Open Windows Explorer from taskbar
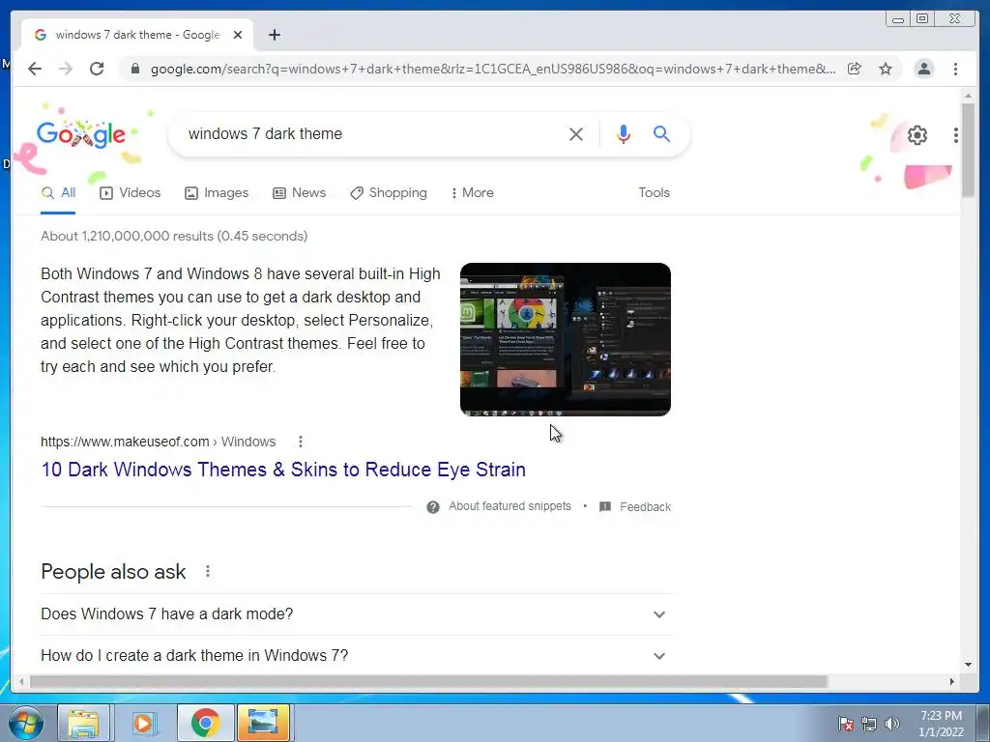The height and width of the screenshot is (742, 990). (x=83, y=723)
